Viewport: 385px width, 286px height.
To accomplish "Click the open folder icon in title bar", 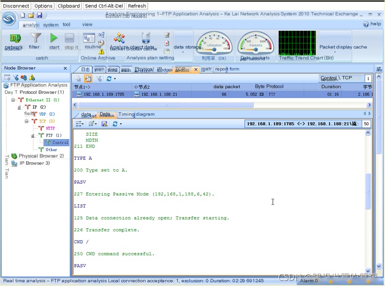I will [x=31, y=15].
